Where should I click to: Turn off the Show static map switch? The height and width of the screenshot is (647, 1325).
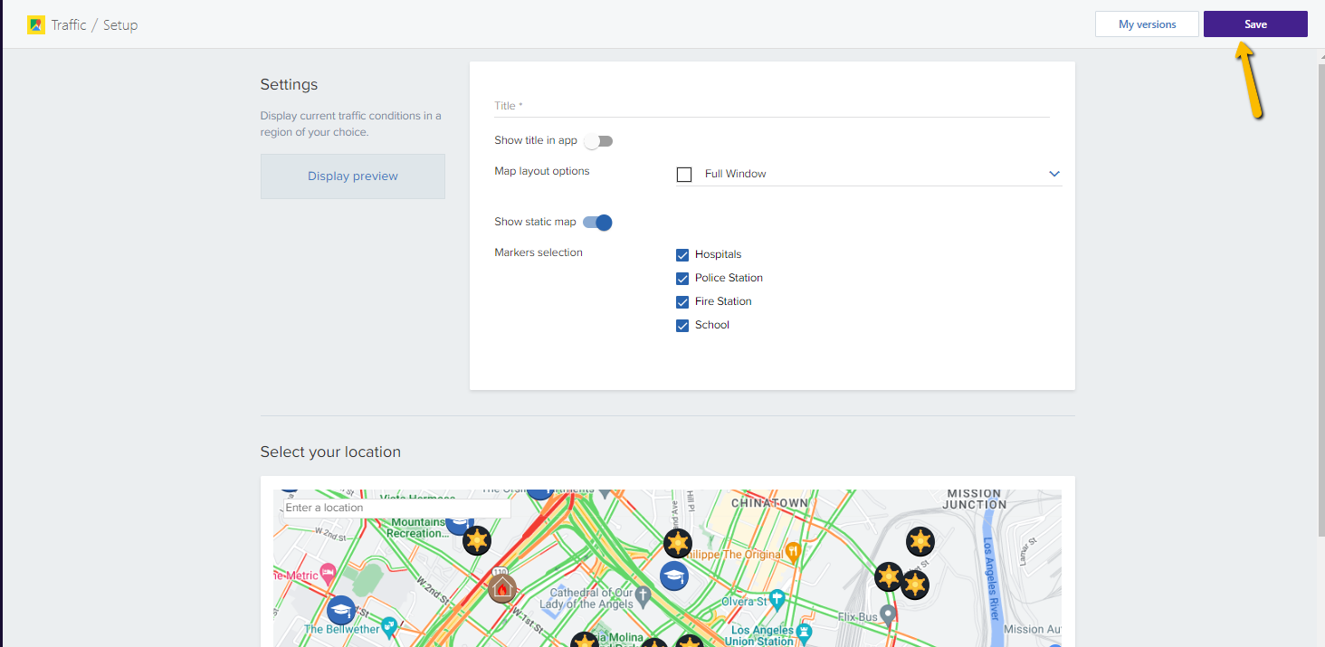click(x=598, y=223)
